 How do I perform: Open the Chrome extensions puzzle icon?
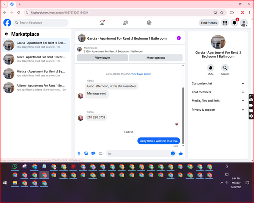click(232, 13)
